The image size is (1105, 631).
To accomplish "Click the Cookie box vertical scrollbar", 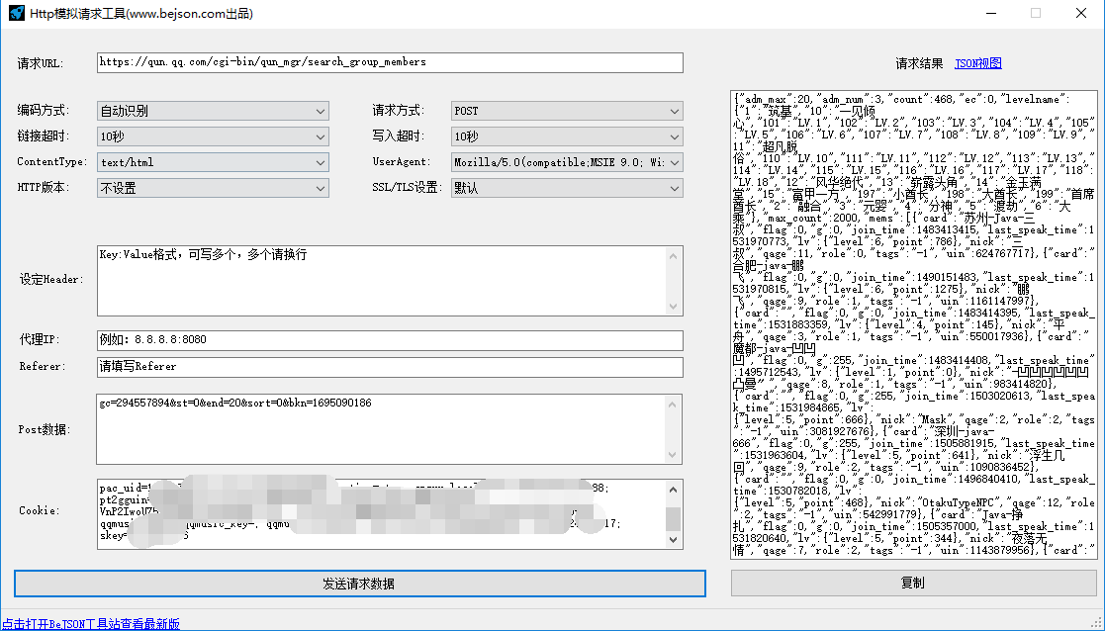I will coord(673,513).
